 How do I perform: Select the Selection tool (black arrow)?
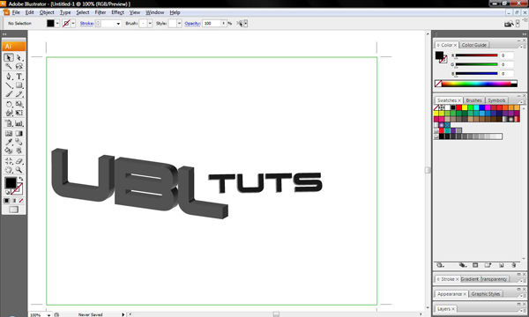[x=9, y=57]
